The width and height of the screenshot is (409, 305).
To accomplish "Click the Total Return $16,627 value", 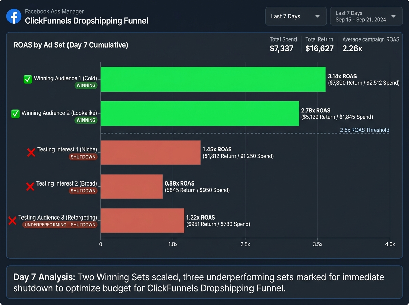I will pyautogui.click(x=319, y=48).
